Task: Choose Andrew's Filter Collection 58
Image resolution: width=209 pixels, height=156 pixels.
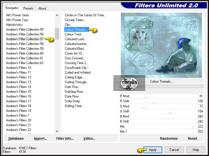Action: [x=25, y=44]
